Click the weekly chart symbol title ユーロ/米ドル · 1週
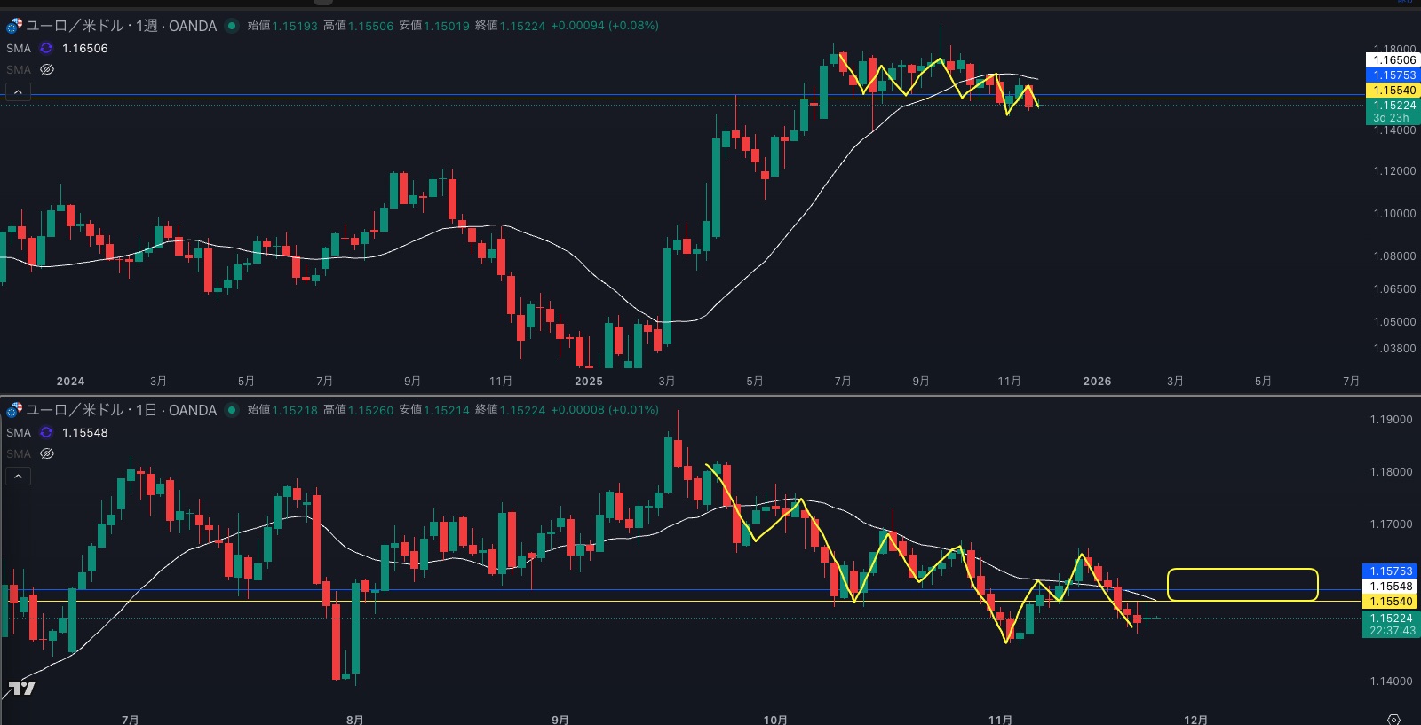 122,26
